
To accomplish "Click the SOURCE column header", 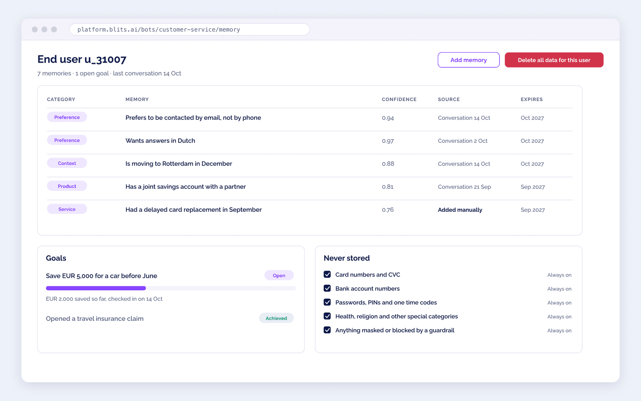I will tap(449, 99).
